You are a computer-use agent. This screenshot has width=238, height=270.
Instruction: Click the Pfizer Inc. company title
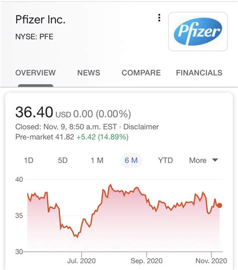pos(40,20)
